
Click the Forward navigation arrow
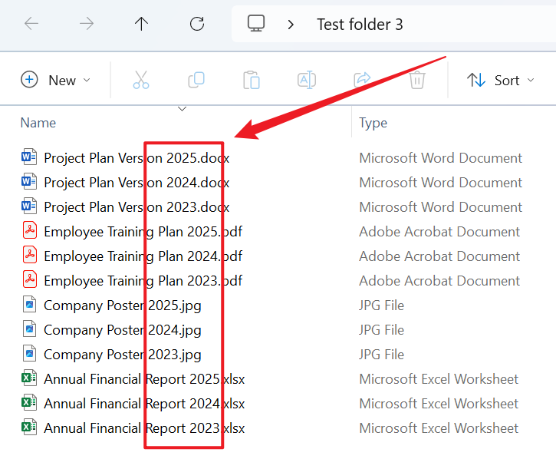coord(87,24)
